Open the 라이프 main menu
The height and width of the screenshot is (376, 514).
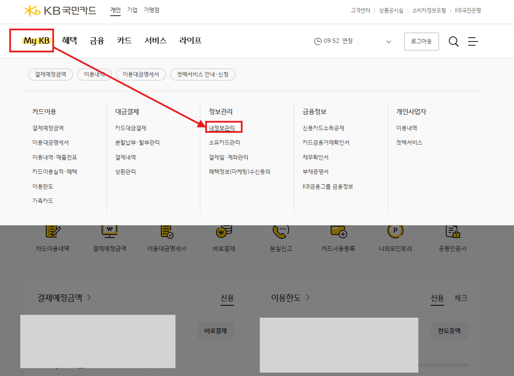[191, 41]
